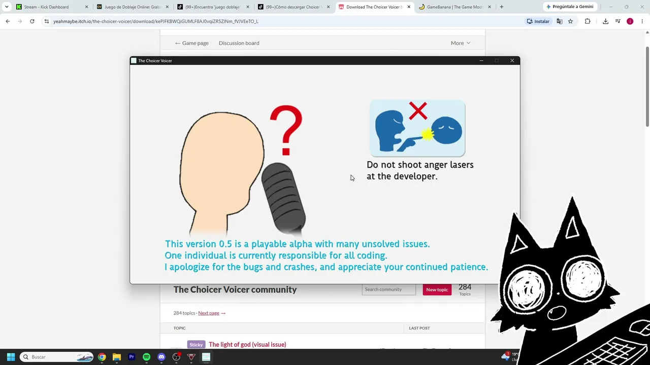650x365 pixels.
Task: Click the TOPIC column header
Action: pos(179,328)
